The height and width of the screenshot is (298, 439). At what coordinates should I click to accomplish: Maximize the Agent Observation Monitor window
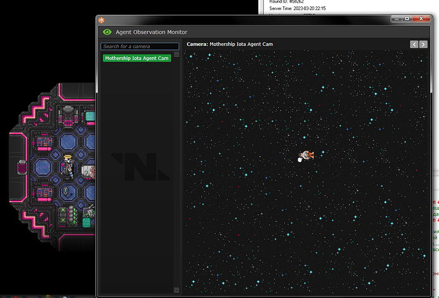[407, 18]
